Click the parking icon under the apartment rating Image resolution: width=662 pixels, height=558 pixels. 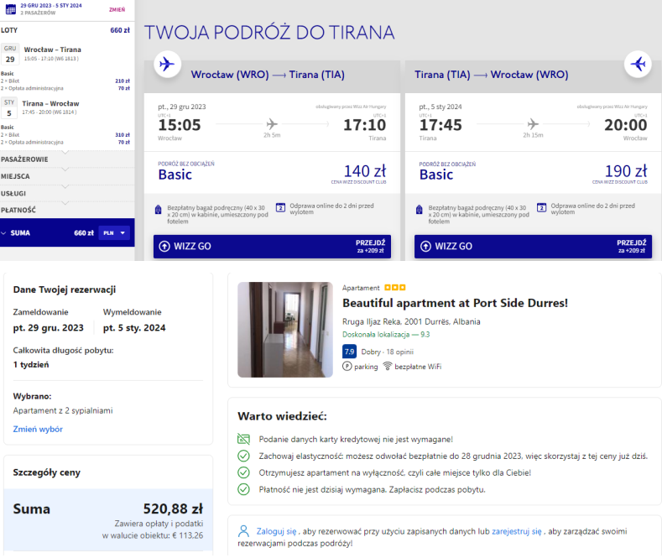347,367
